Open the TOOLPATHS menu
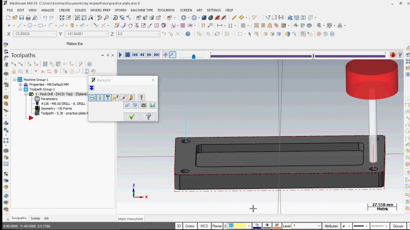 166,10
